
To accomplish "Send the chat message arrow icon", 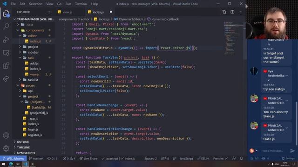I will point(292,151).
